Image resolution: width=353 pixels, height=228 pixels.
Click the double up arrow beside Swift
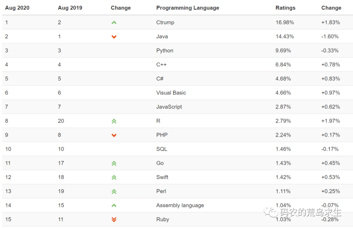[x=114, y=177]
